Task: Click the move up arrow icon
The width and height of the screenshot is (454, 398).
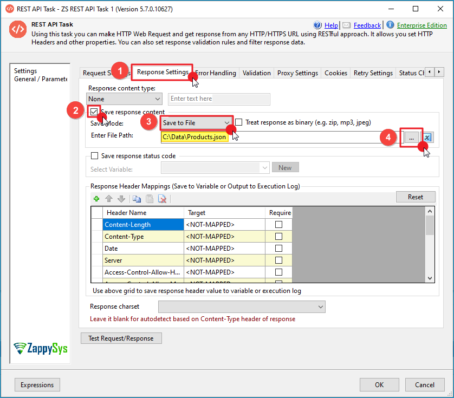Action: tap(109, 199)
